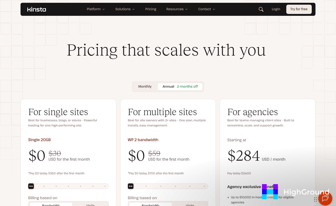Expand the Contact menu

coord(206,9)
